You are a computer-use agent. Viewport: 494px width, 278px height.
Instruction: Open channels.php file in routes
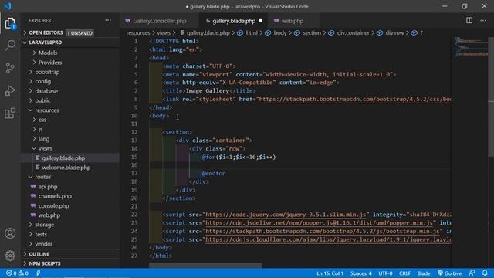55,196
